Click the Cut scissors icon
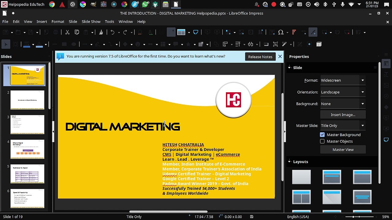 point(67,32)
